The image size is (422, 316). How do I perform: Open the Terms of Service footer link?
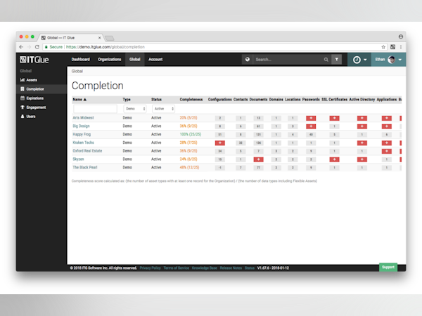click(x=177, y=268)
